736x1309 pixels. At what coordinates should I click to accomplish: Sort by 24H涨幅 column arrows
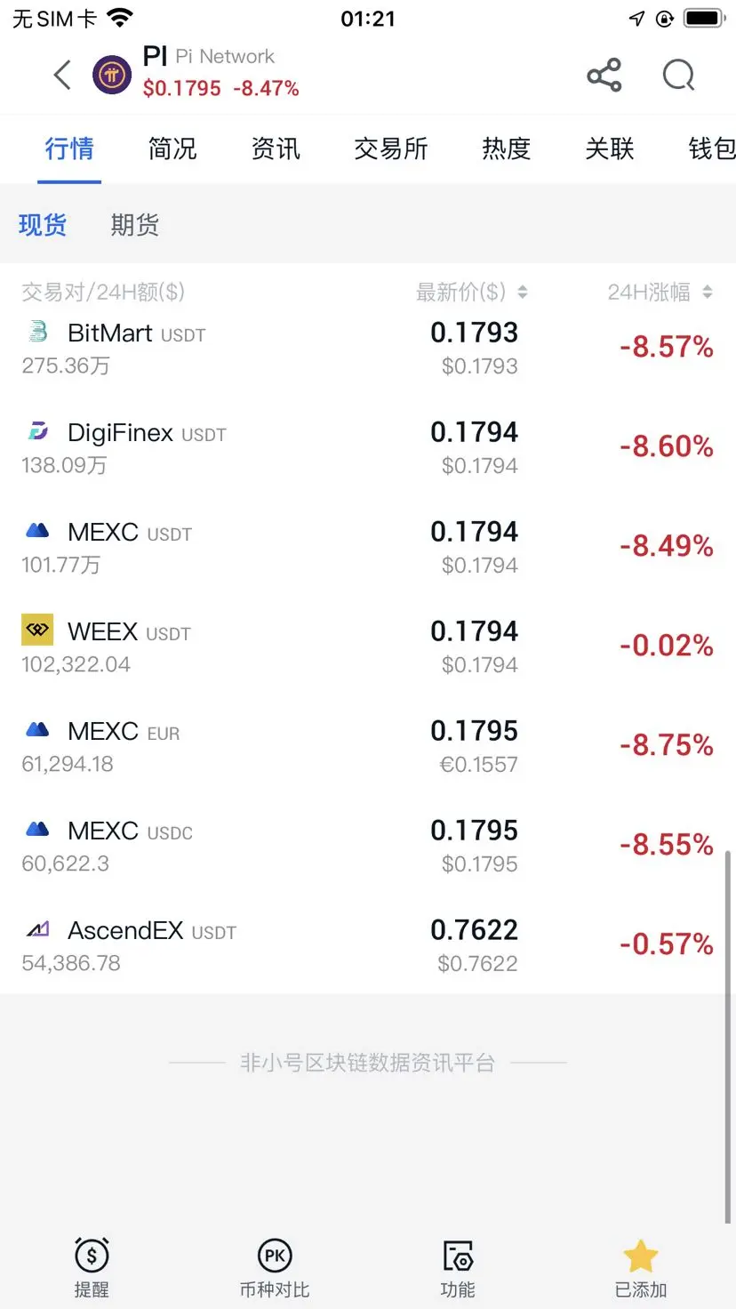708,292
